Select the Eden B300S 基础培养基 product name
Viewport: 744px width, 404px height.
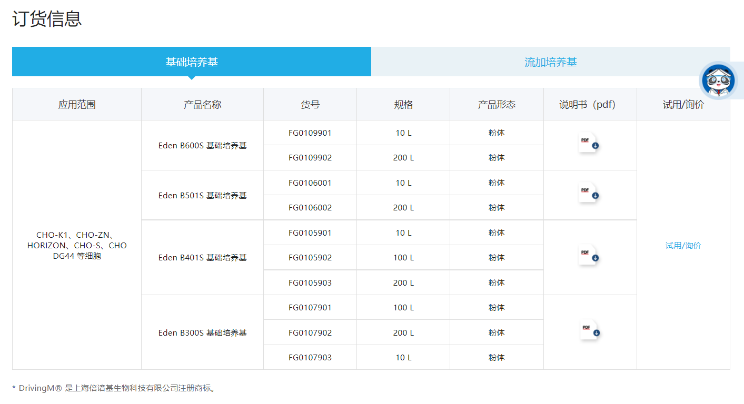pos(202,333)
